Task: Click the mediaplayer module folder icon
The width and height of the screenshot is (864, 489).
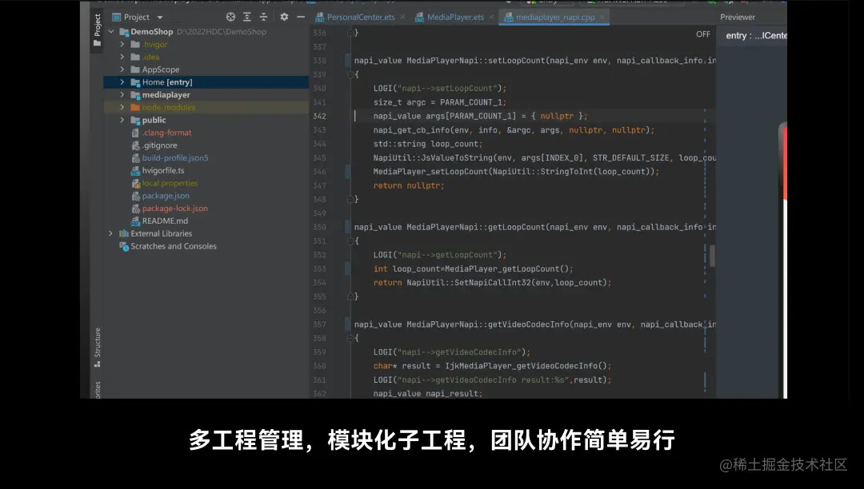Action: pos(135,95)
